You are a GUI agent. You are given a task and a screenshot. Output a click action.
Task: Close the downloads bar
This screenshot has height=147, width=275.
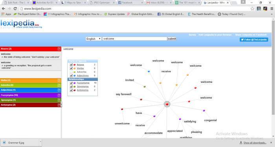click(271, 143)
